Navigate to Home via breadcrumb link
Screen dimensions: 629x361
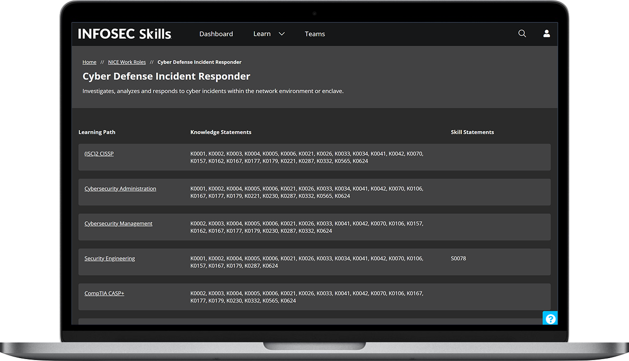pos(89,62)
